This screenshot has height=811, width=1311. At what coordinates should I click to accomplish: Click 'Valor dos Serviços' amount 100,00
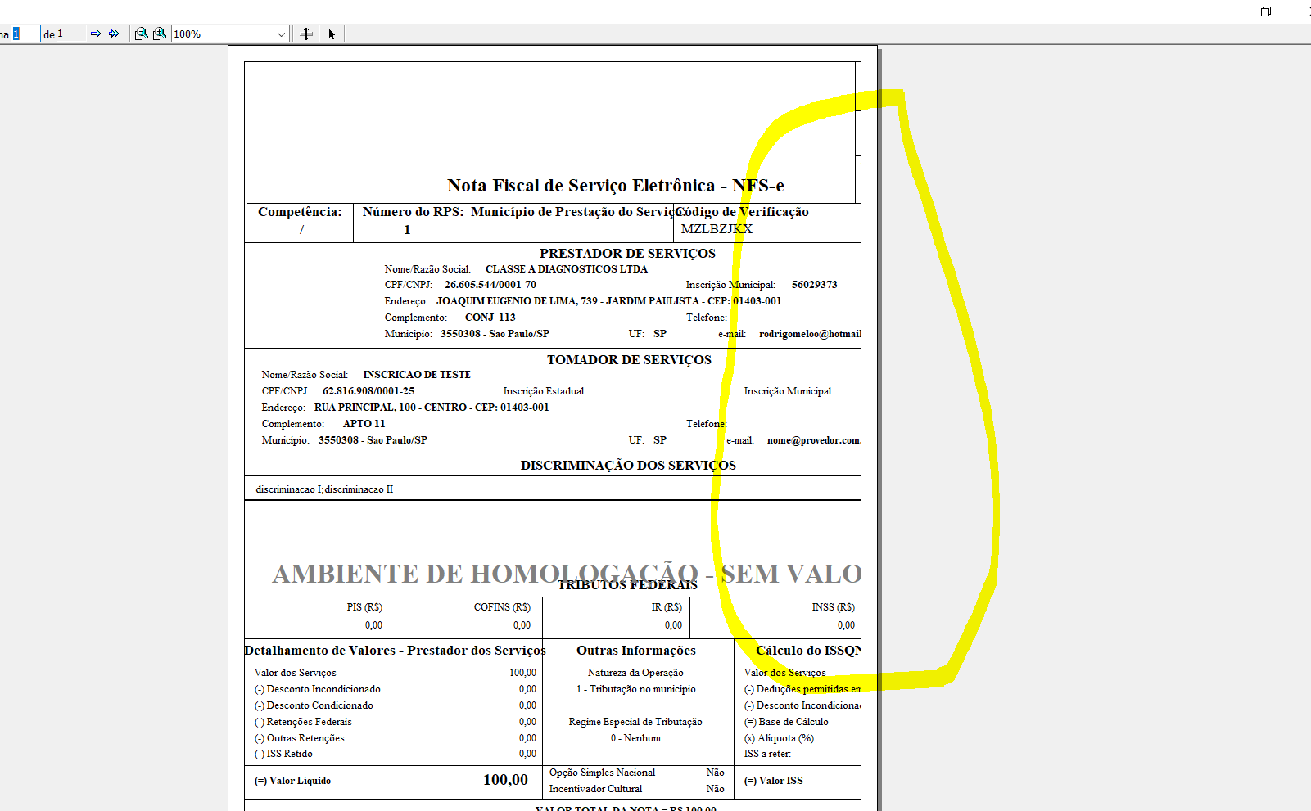pos(522,673)
